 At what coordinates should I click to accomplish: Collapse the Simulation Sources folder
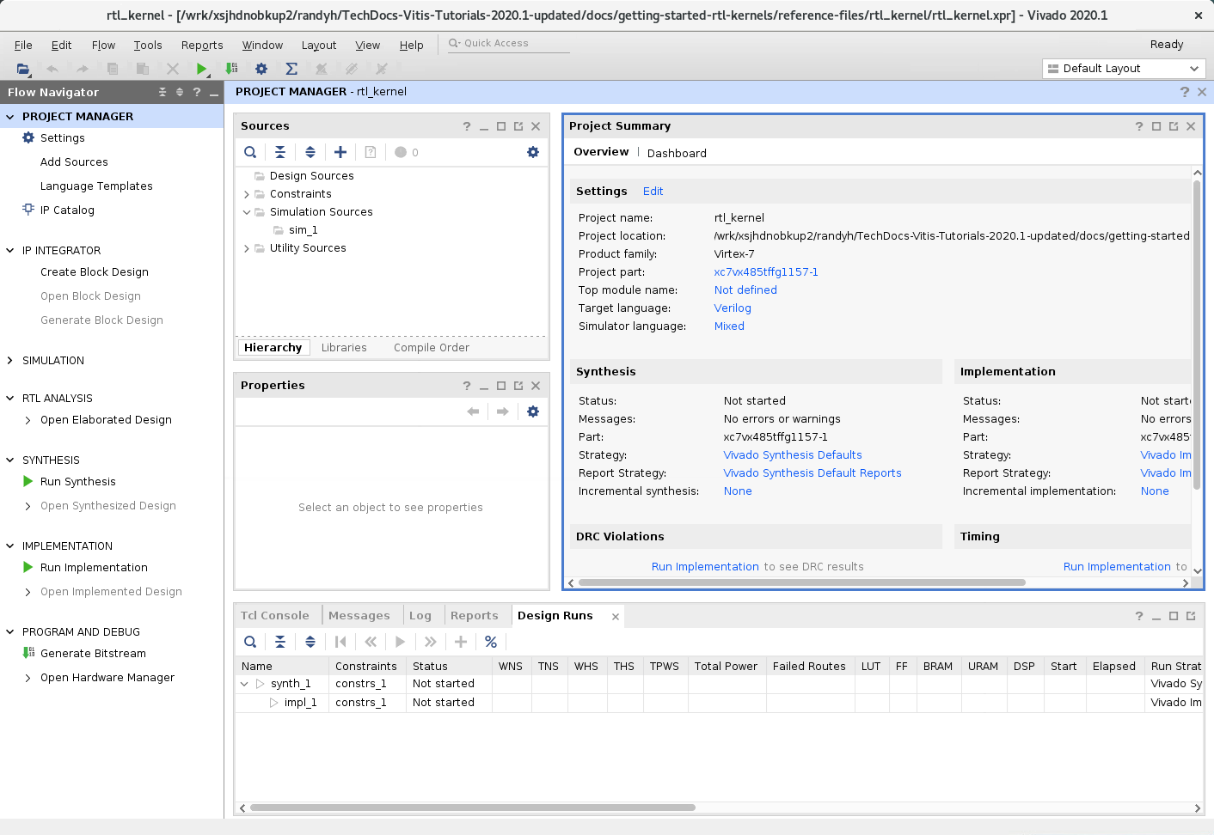tap(247, 212)
